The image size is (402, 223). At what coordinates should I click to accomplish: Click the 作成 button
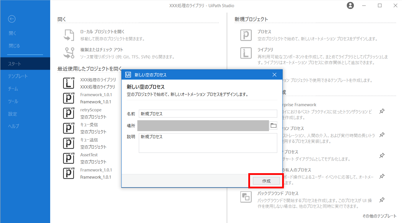pyautogui.click(x=266, y=181)
